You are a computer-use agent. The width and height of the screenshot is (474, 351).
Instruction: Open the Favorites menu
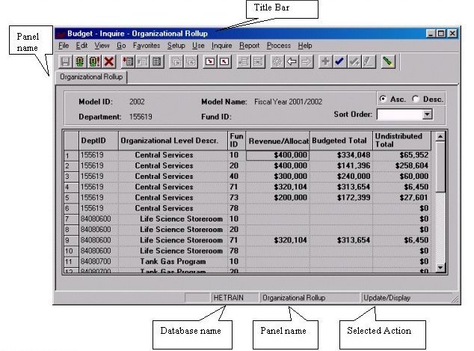[x=147, y=46]
